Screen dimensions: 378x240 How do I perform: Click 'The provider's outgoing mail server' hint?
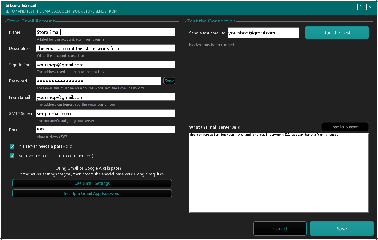[65, 121]
